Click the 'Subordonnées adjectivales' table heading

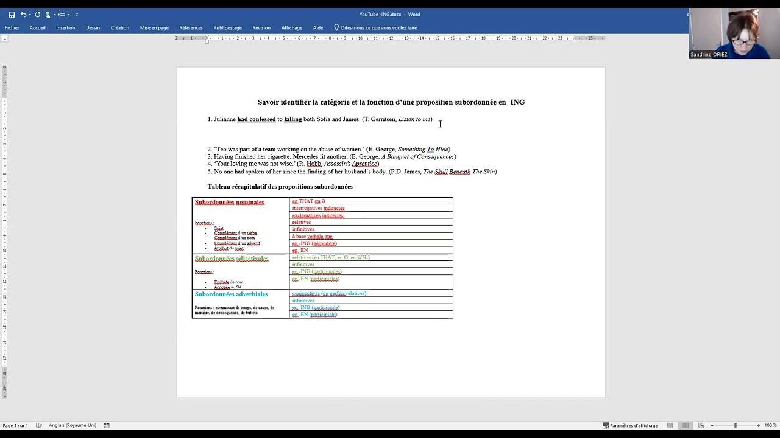[232, 259]
